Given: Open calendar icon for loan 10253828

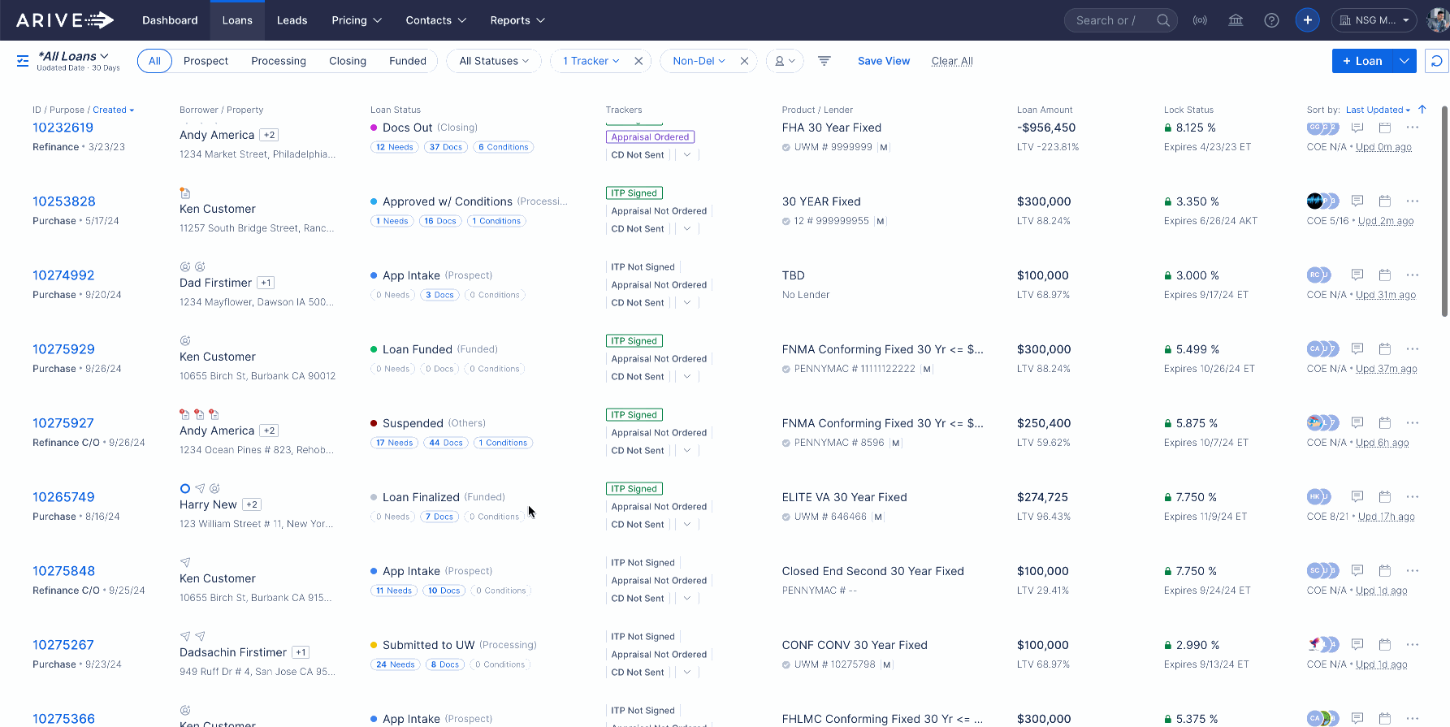Looking at the screenshot, I should pyautogui.click(x=1385, y=201).
